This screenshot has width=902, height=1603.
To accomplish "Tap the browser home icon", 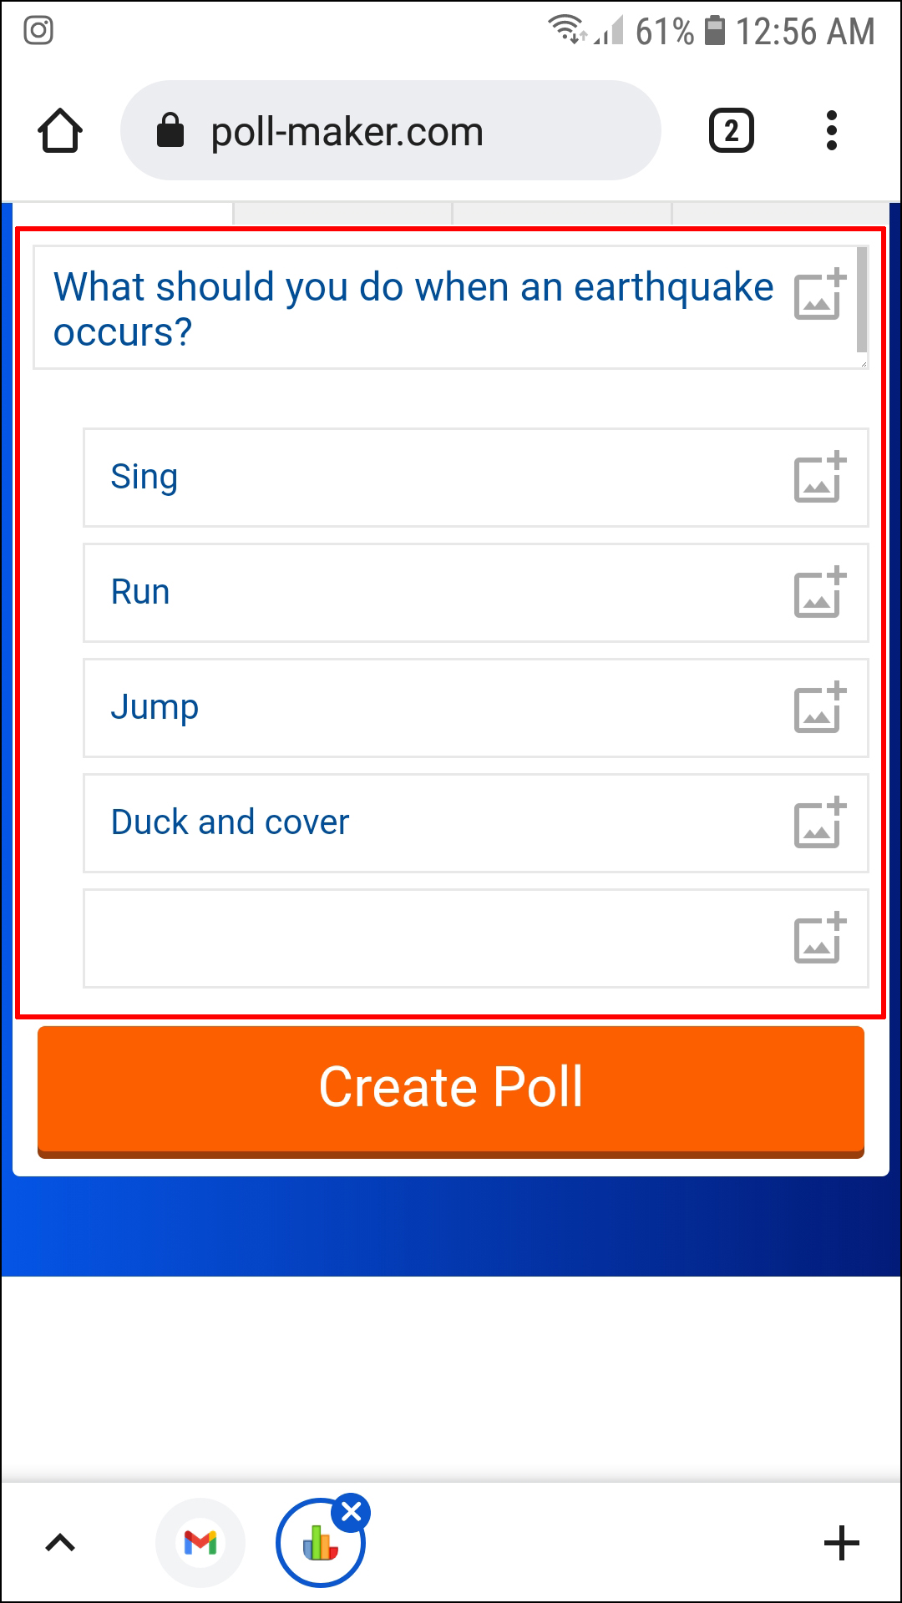I will 60,131.
